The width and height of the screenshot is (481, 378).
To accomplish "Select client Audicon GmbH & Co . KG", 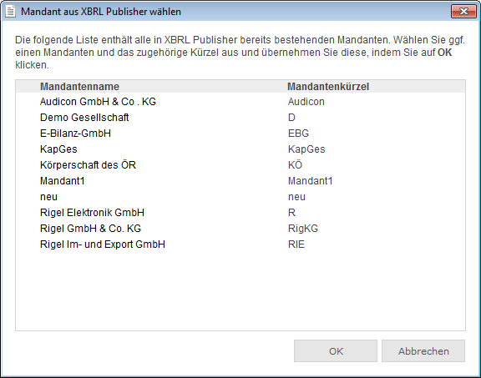I will [x=98, y=102].
